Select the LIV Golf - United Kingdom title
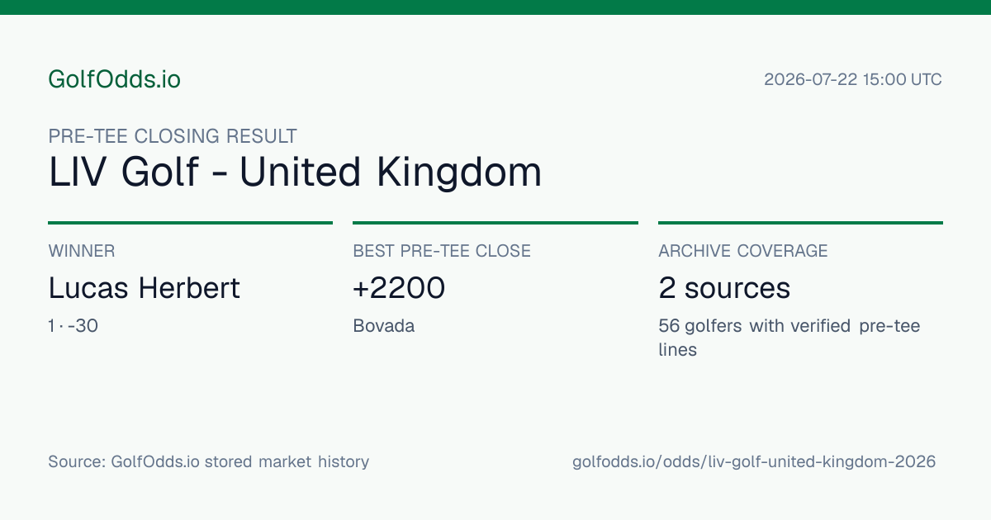 pyautogui.click(x=295, y=173)
